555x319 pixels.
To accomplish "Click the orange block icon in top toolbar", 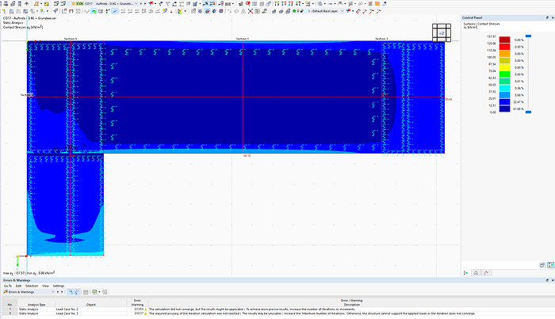I will click(377, 3).
